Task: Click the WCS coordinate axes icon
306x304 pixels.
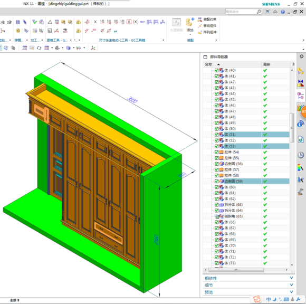Action: point(93,48)
